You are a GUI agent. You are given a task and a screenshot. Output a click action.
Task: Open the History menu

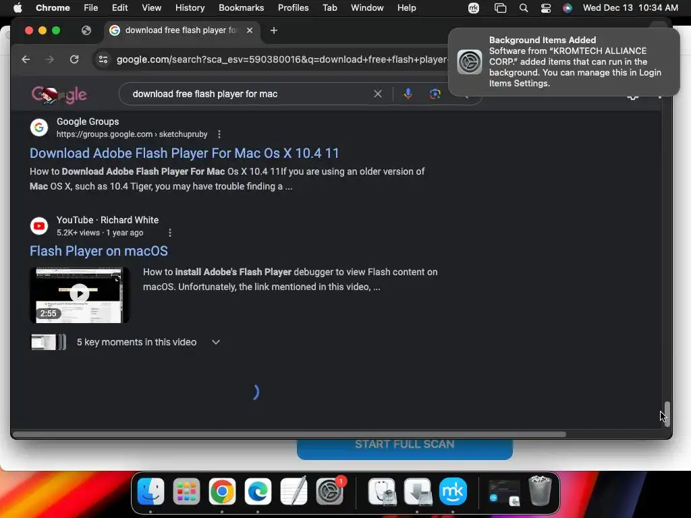tap(190, 7)
